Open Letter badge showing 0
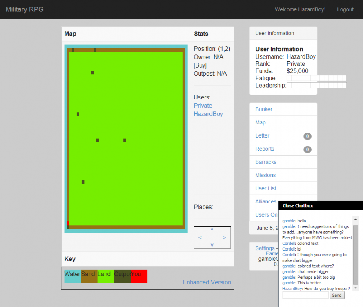The width and height of the screenshot is (363, 307). tap(307, 136)
